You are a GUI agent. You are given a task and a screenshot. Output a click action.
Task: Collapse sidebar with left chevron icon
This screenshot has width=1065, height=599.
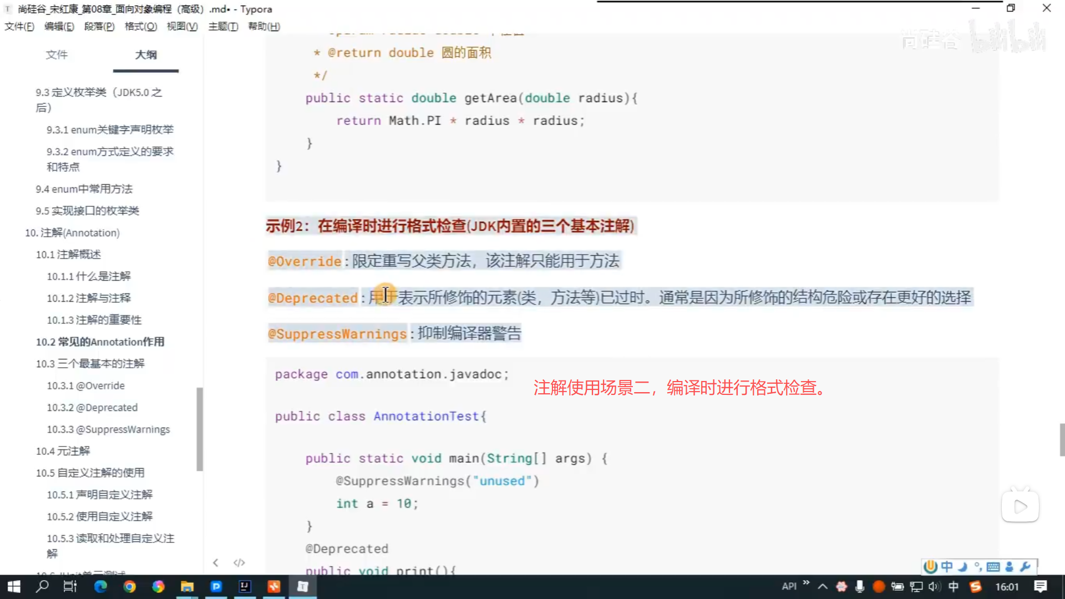click(216, 562)
